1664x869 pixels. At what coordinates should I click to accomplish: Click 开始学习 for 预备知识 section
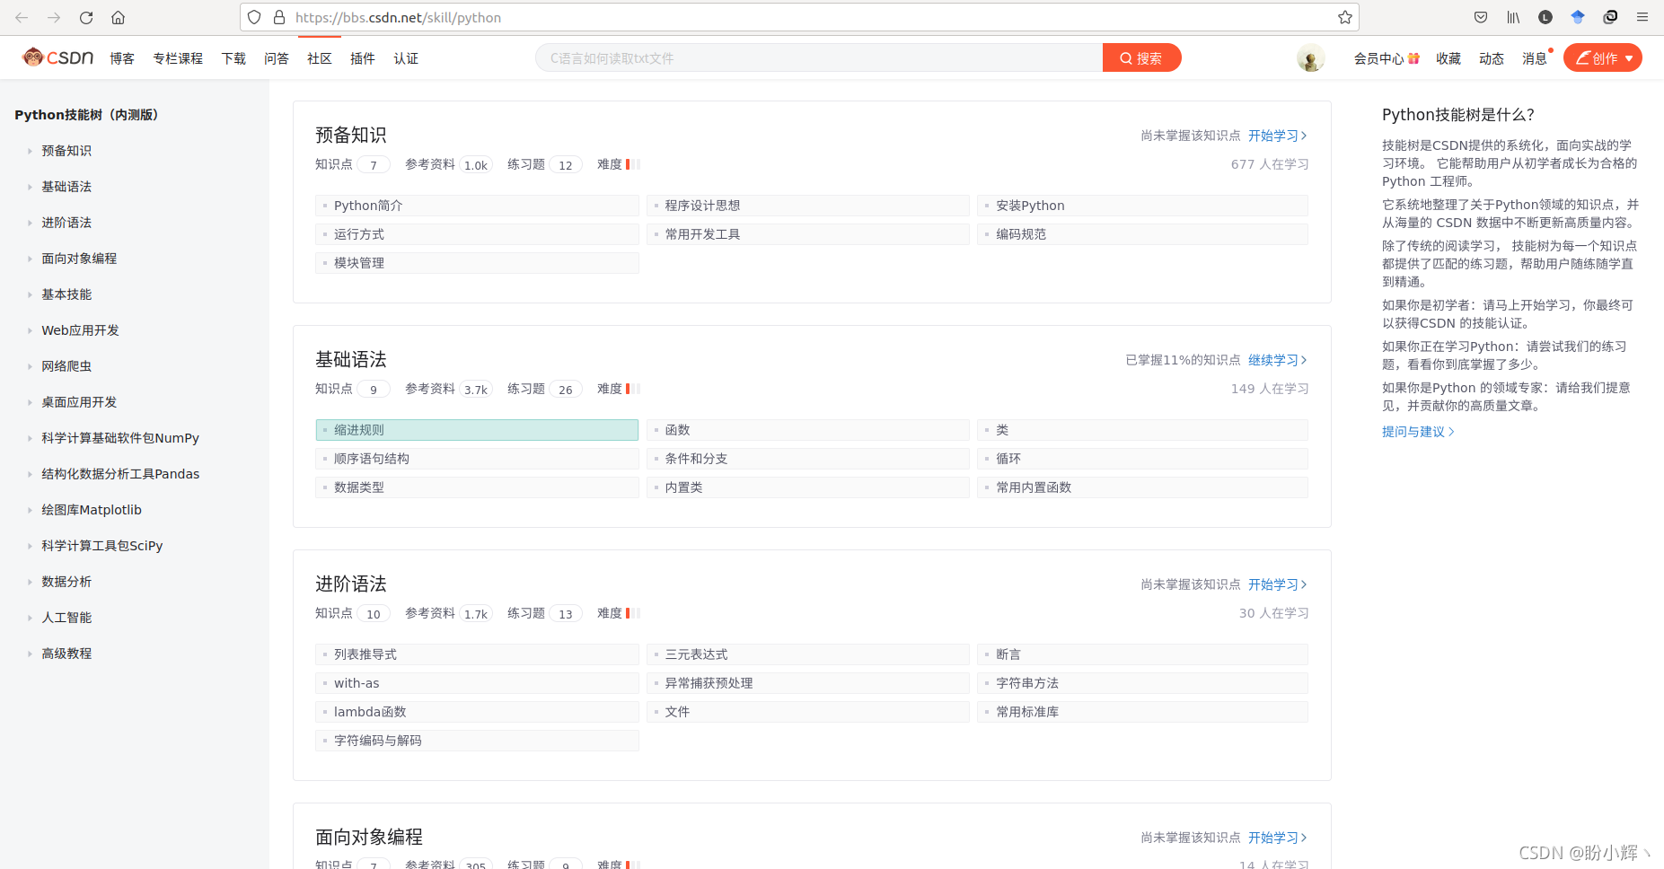[1277, 136]
